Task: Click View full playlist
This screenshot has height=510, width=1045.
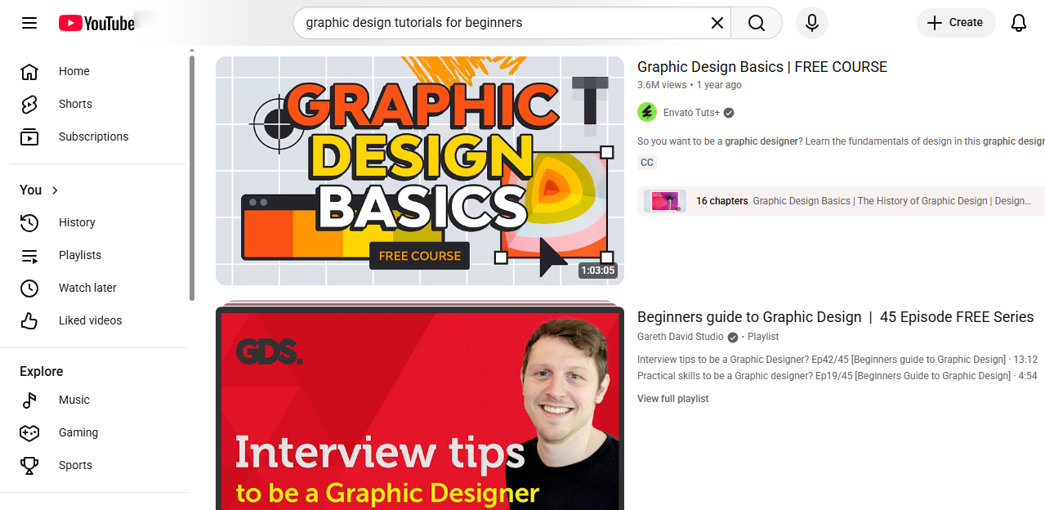Action: (672, 398)
